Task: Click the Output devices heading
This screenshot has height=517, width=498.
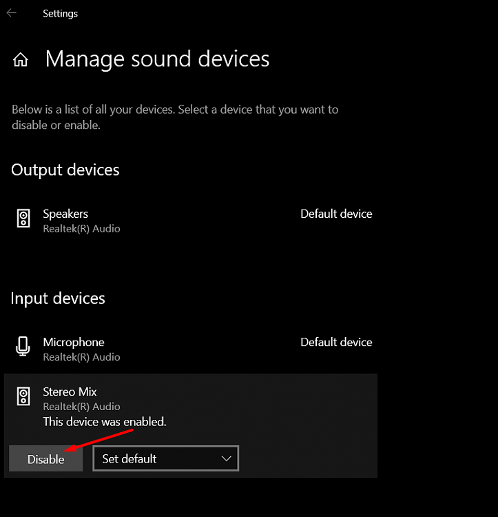Action: coord(65,170)
